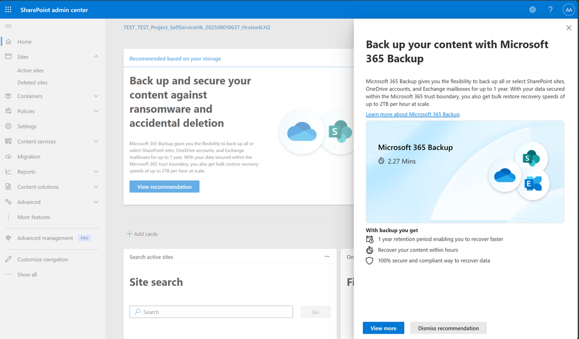Click the More features dots icon

pyautogui.click(x=8, y=217)
